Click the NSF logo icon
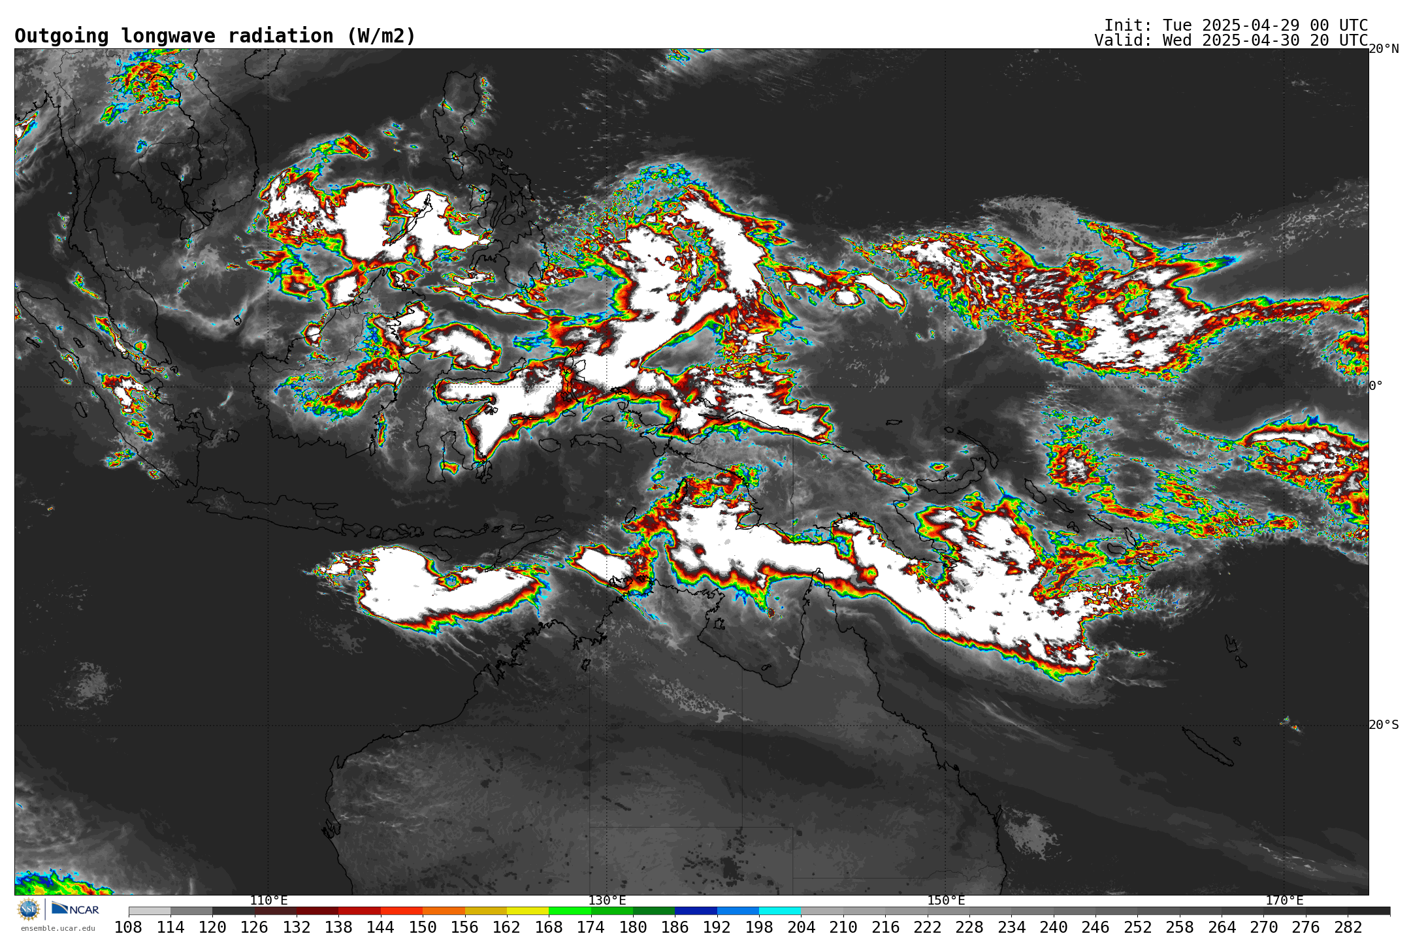 pos(29,909)
